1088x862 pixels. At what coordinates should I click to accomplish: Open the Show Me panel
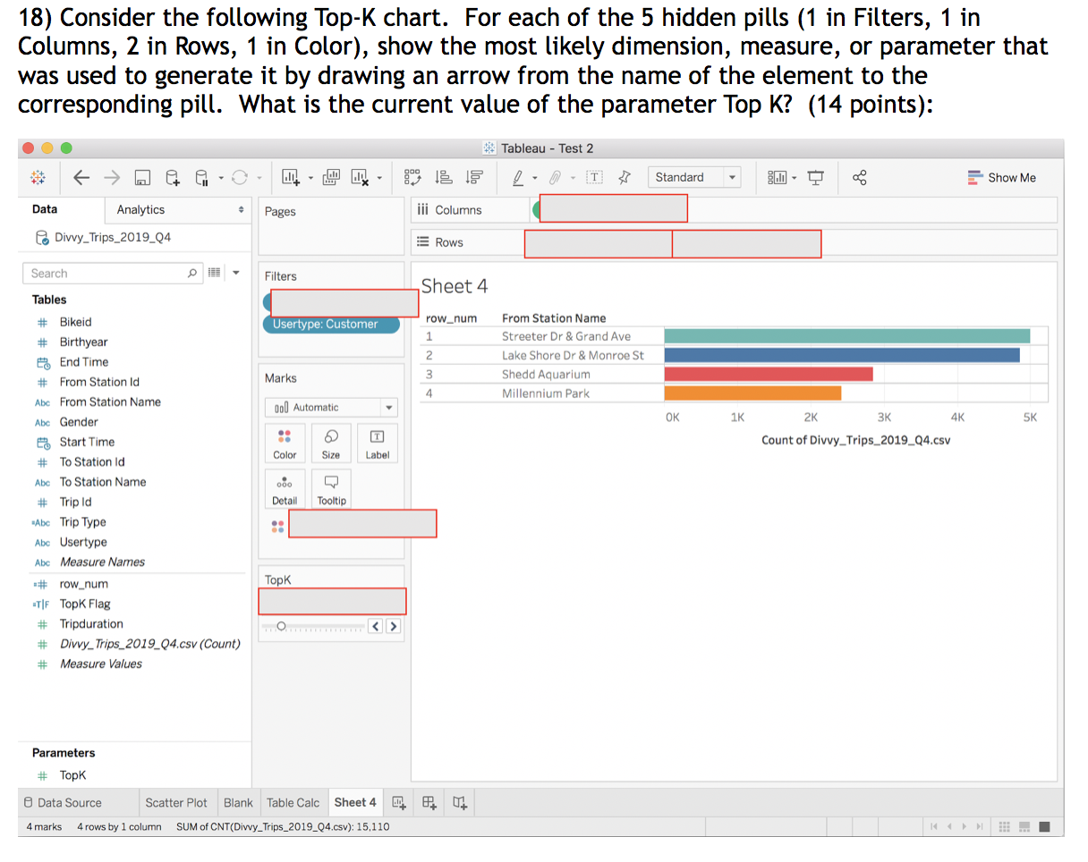[x=1002, y=177]
